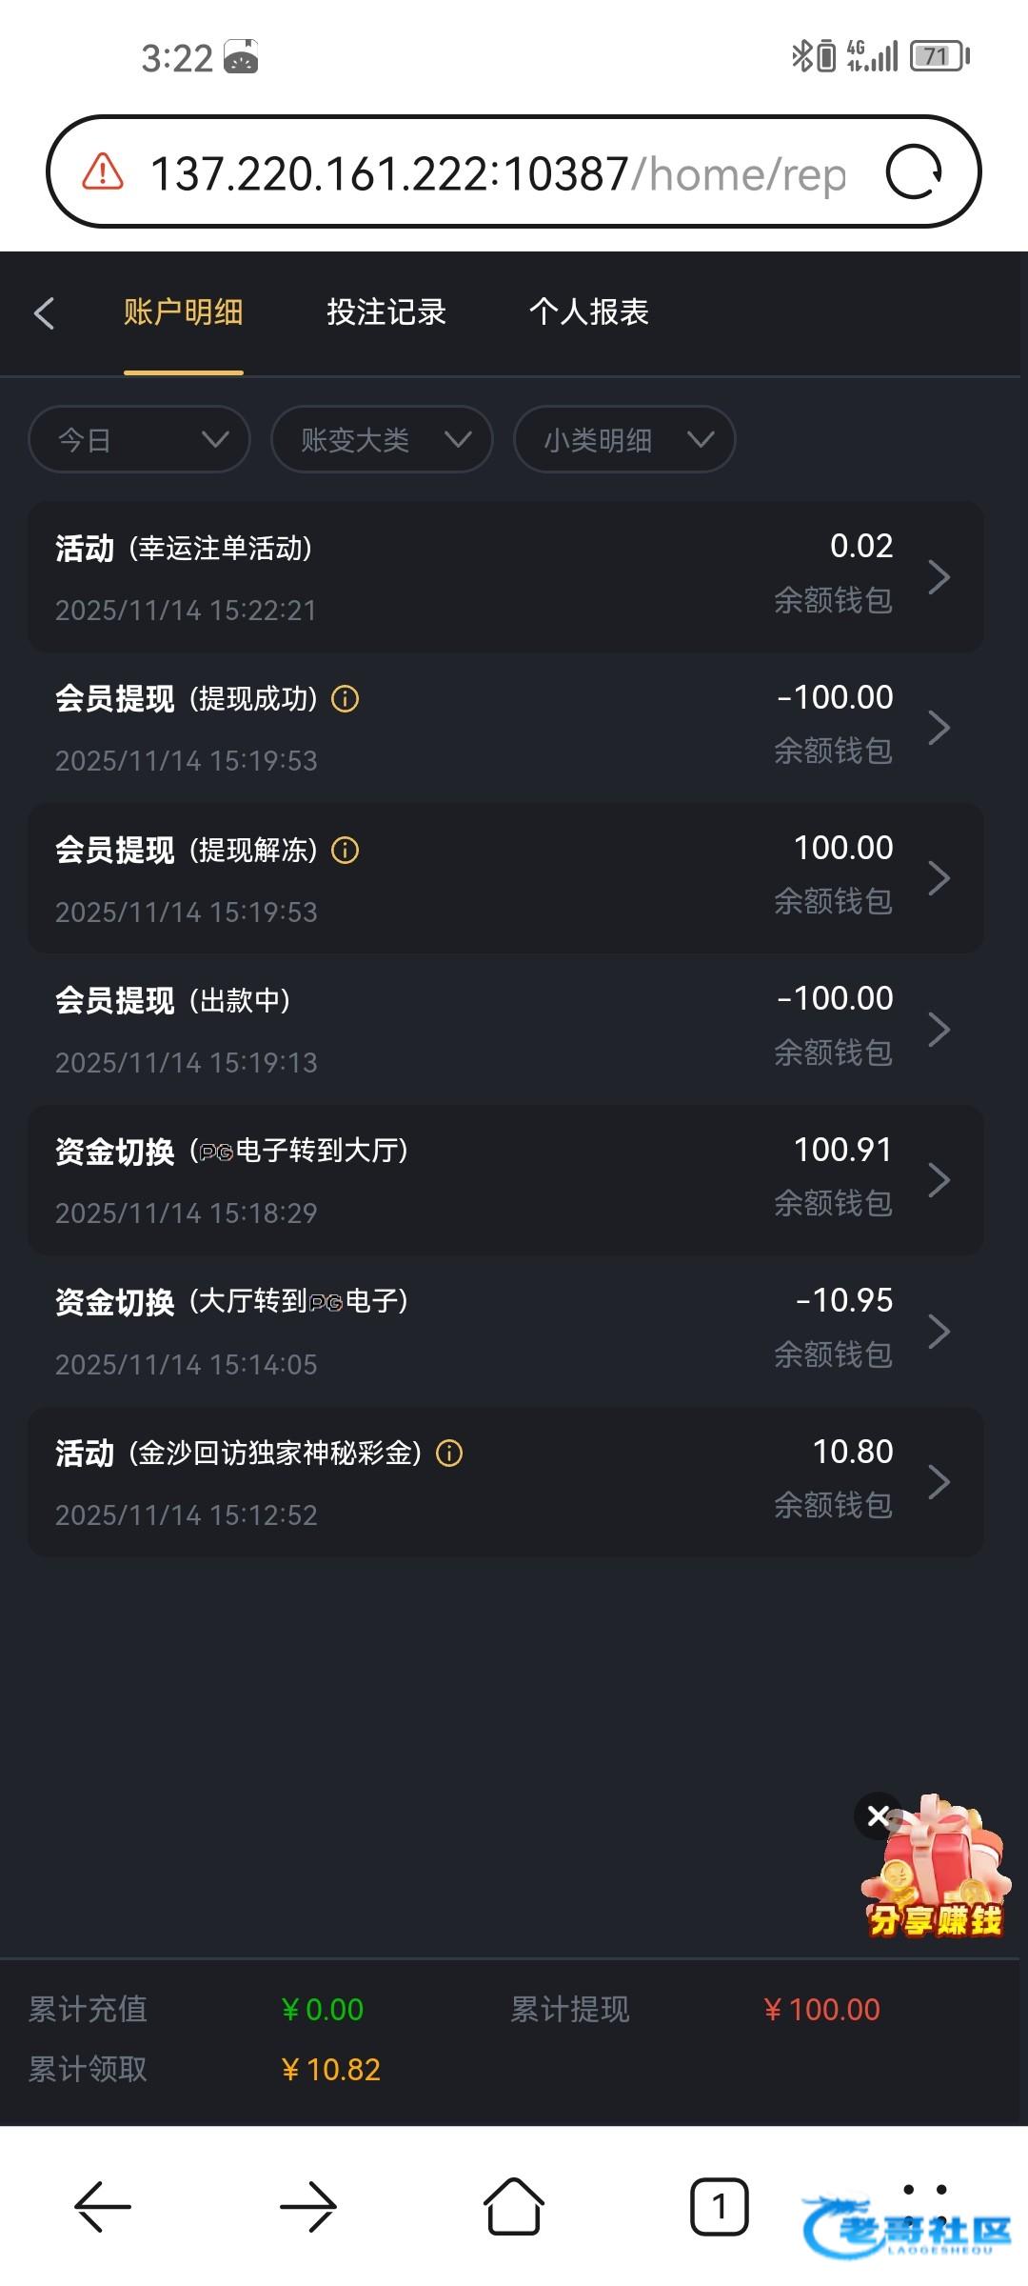
Task: Expand the 小类明细 dropdown
Action: (624, 440)
